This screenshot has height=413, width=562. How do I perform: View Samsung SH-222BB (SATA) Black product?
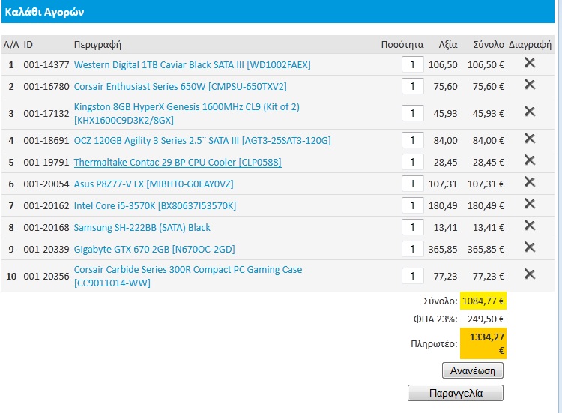coord(142,228)
